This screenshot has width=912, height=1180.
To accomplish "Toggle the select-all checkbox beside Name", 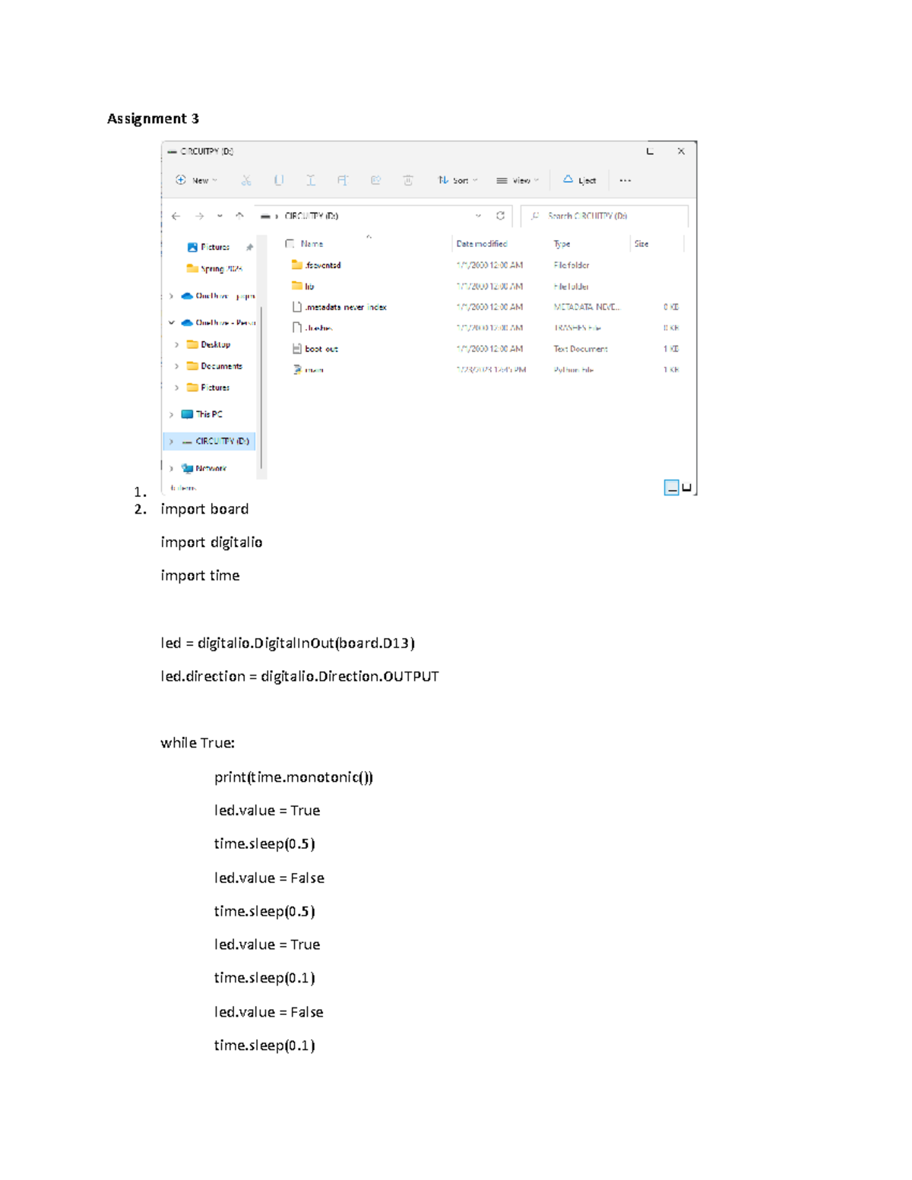I will coord(290,244).
